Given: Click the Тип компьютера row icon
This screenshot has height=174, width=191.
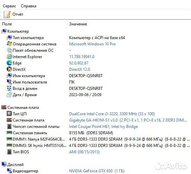Looking at the screenshot, I should click(x=9, y=37).
